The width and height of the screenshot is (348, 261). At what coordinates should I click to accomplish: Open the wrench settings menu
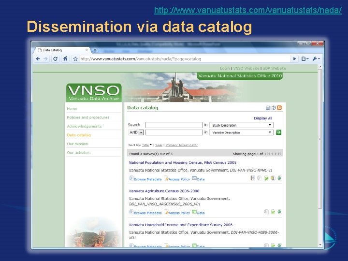(316, 59)
